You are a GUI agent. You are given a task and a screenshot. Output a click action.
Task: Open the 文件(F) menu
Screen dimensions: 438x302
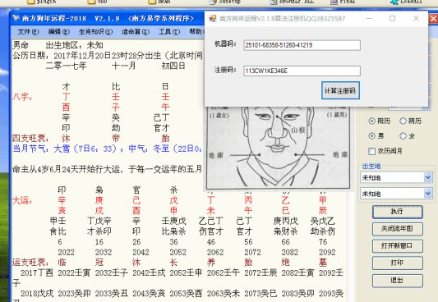(x=28, y=31)
